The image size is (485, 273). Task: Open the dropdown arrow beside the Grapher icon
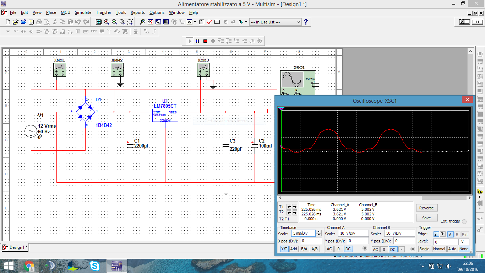coord(195,22)
